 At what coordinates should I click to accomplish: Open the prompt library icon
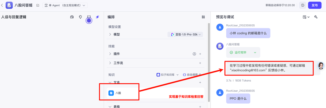coord(72,17)
